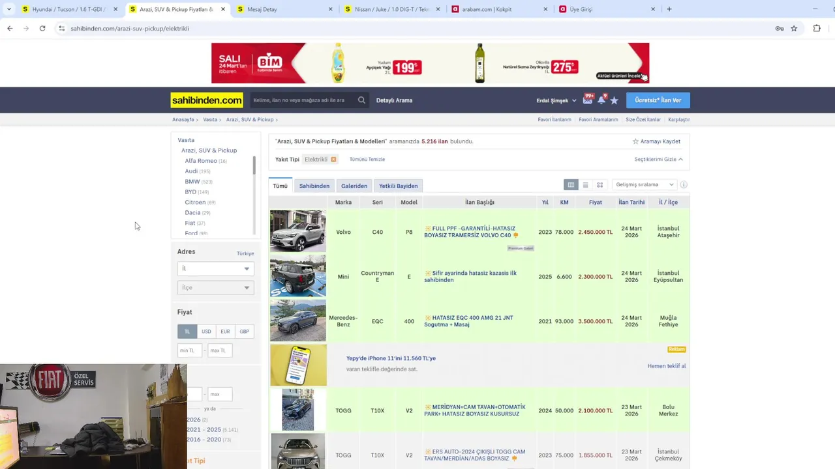This screenshot has height=469, width=835.
Task: Select BMW in brand list
Action: (192, 182)
